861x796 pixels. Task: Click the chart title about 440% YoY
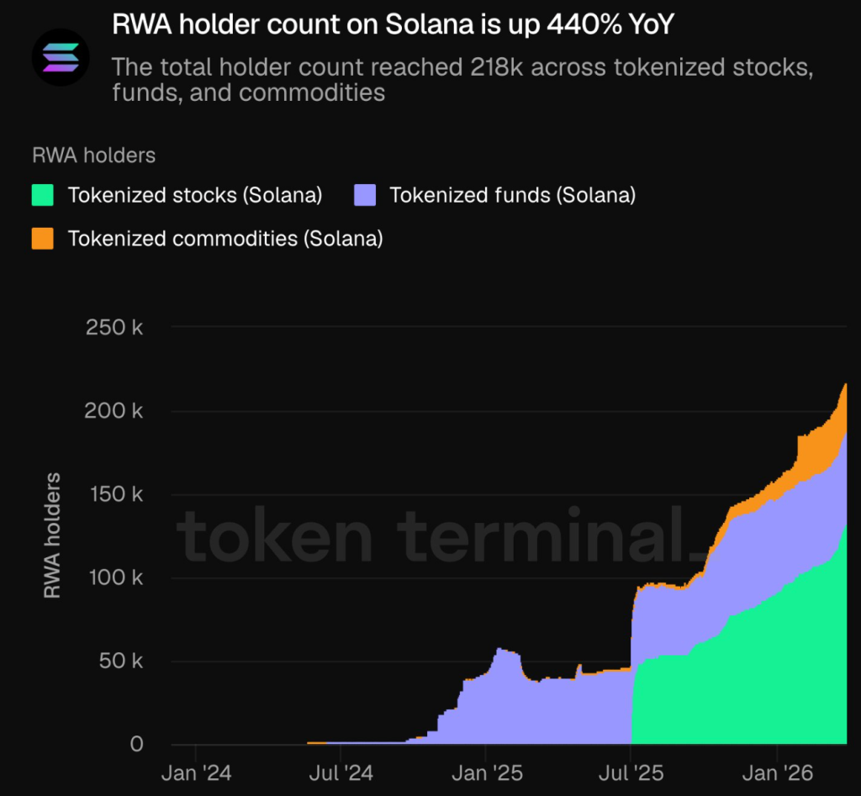tap(393, 26)
